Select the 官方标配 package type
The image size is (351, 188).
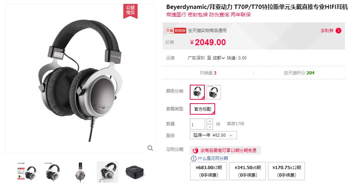coord(202,109)
